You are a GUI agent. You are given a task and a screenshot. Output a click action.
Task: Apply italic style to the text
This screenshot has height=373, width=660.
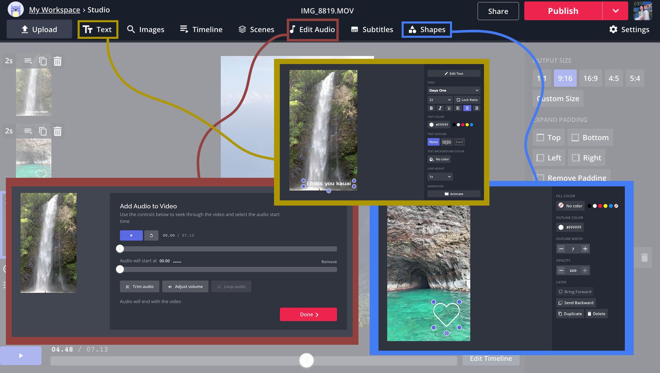(440, 108)
